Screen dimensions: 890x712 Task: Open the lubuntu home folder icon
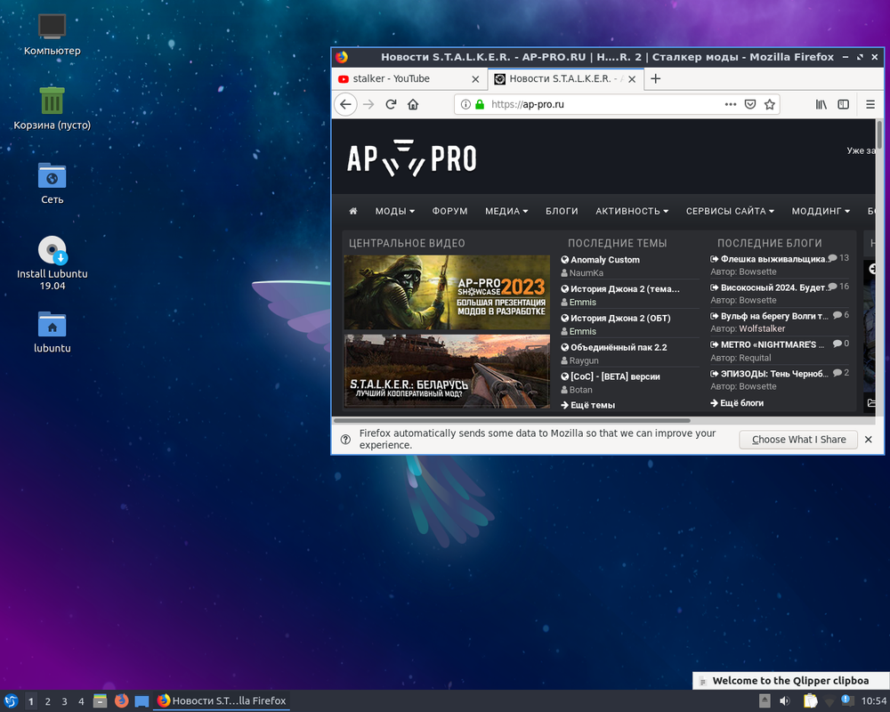click(53, 332)
